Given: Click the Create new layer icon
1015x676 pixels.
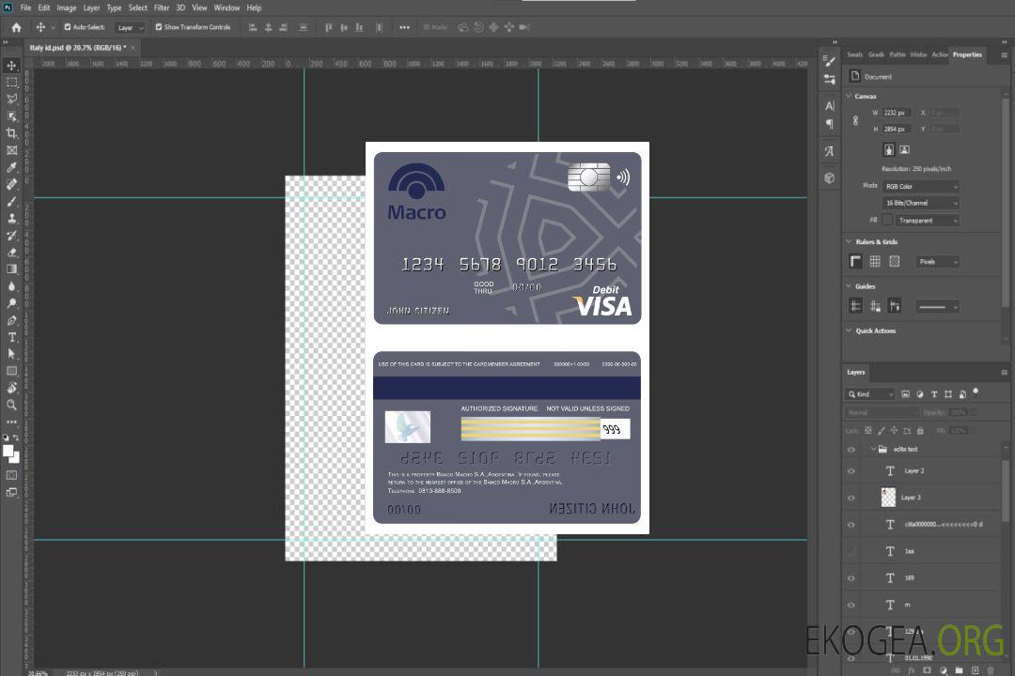Looking at the screenshot, I should point(975,670).
